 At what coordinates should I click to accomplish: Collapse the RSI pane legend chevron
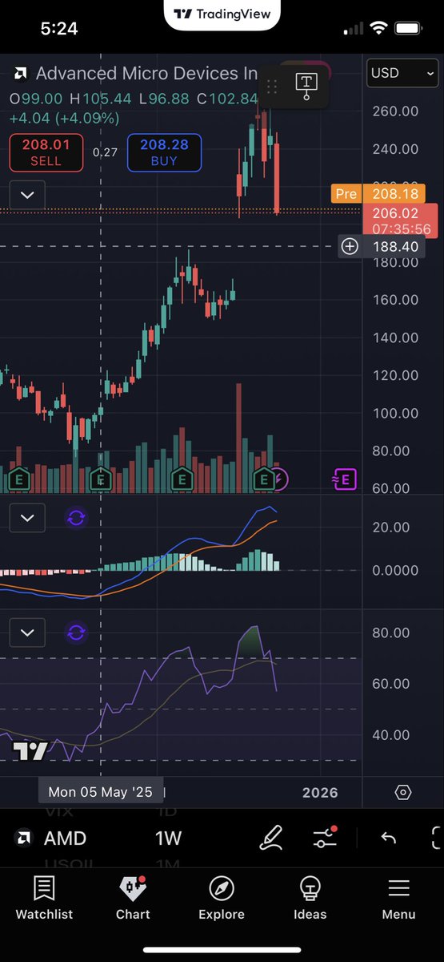pyautogui.click(x=27, y=633)
